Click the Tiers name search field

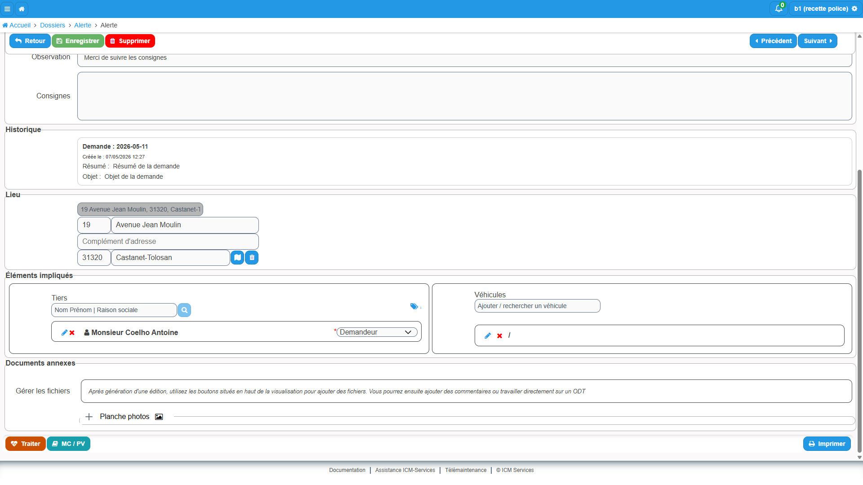click(x=114, y=310)
